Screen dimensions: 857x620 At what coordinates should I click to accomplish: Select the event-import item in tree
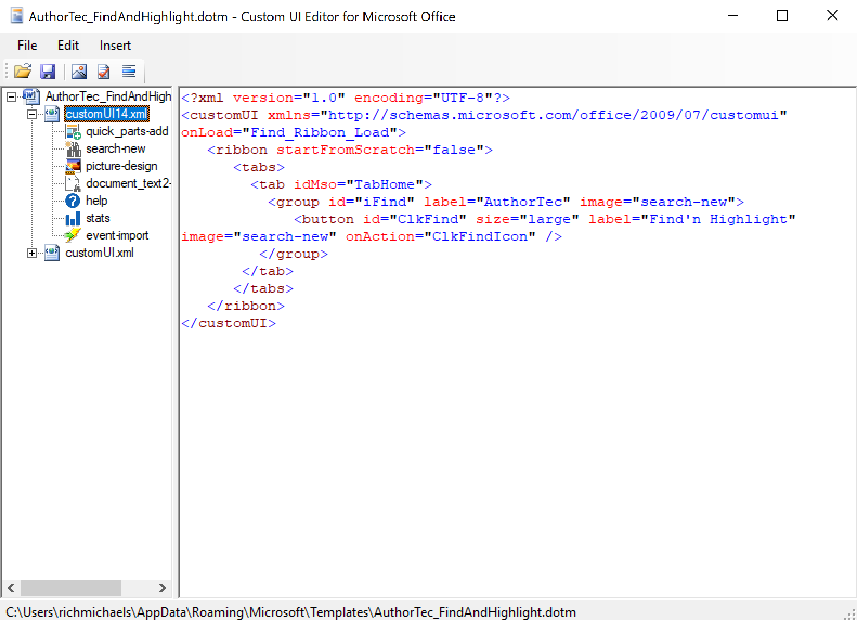pos(117,235)
